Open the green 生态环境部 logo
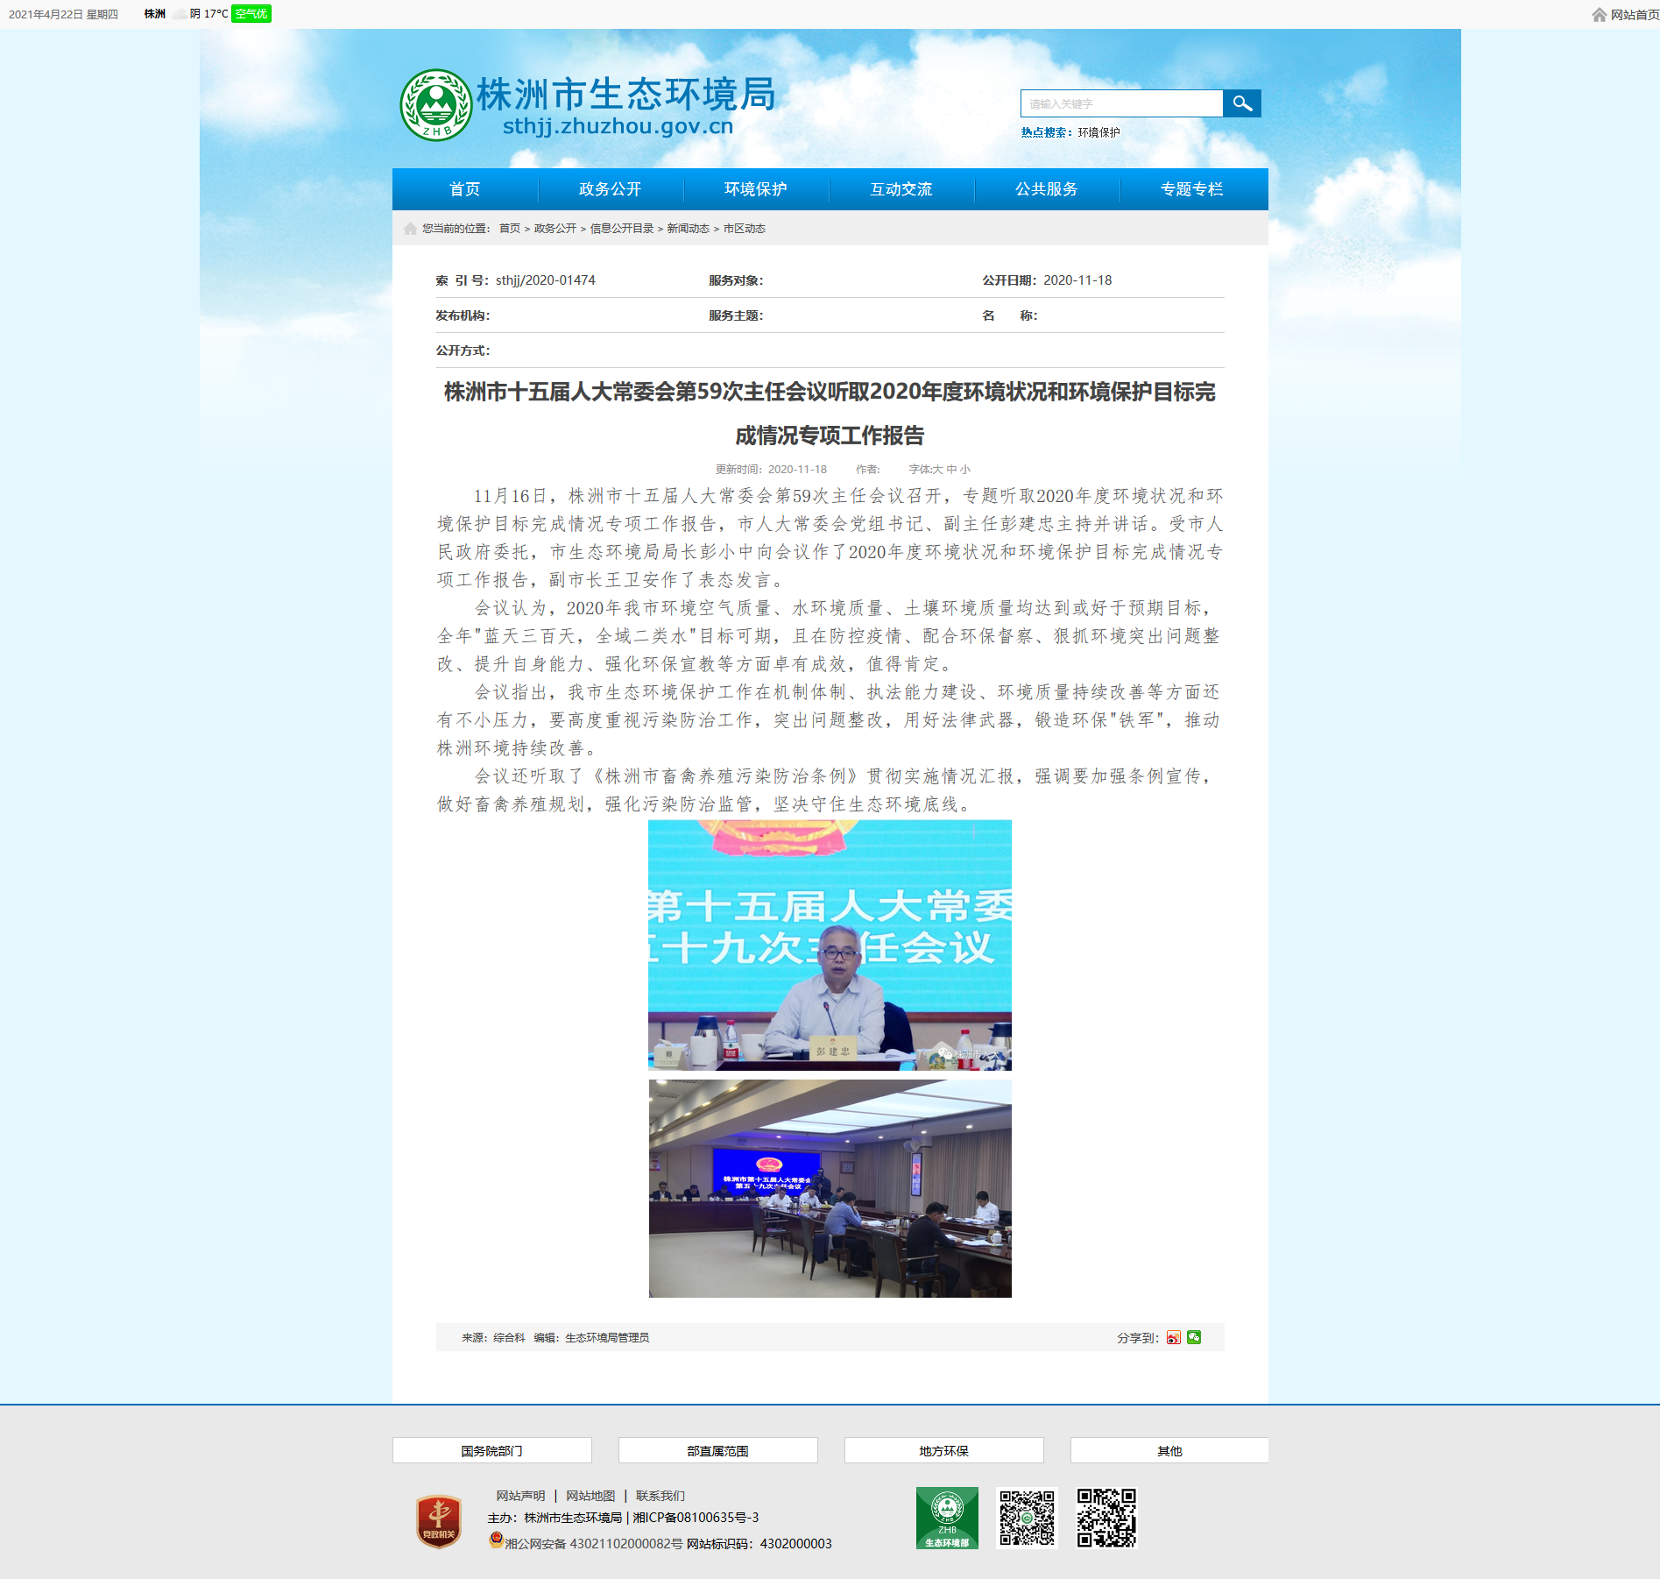The height and width of the screenshot is (1579, 1660). [x=947, y=1518]
